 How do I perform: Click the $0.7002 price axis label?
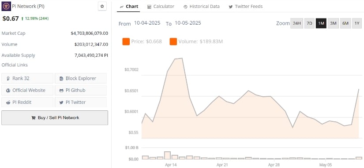click(x=131, y=69)
